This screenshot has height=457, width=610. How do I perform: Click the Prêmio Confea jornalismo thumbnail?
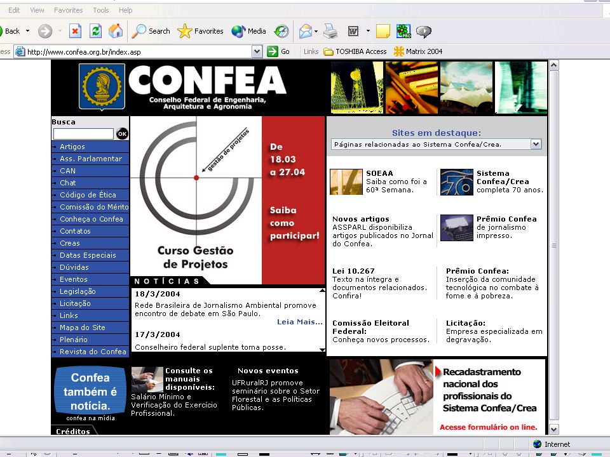click(x=457, y=228)
